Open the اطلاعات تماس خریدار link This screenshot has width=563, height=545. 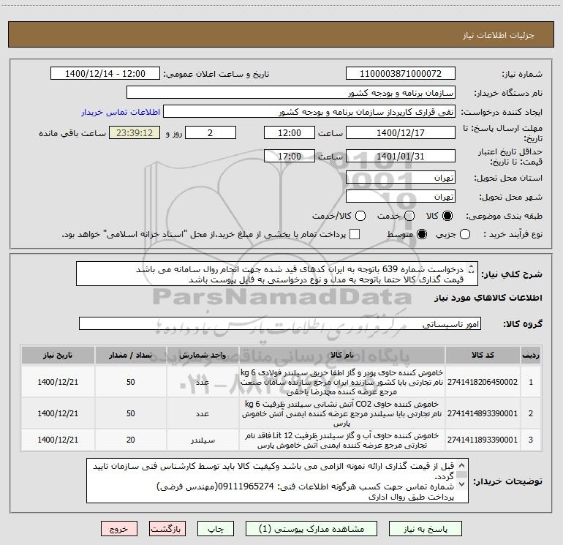click(x=121, y=112)
